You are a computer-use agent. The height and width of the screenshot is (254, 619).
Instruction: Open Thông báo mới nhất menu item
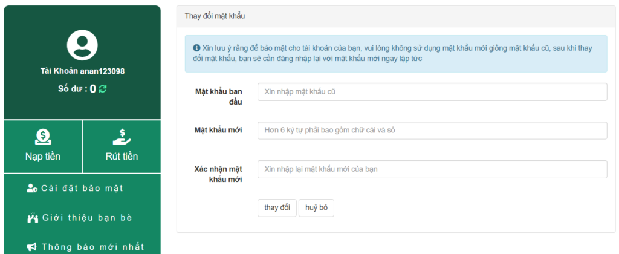point(86,247)
